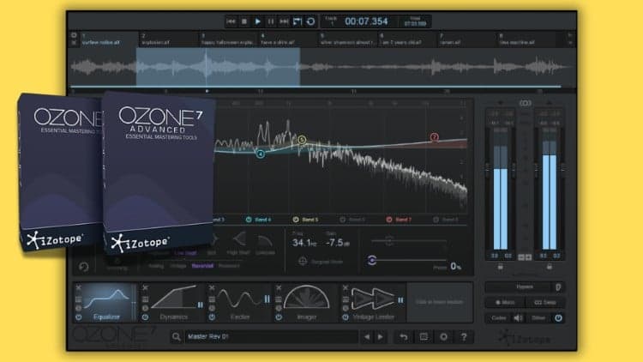Select track tab 2 explosion.aif
The image size is (643, 362).
click(x=169, y=39)
